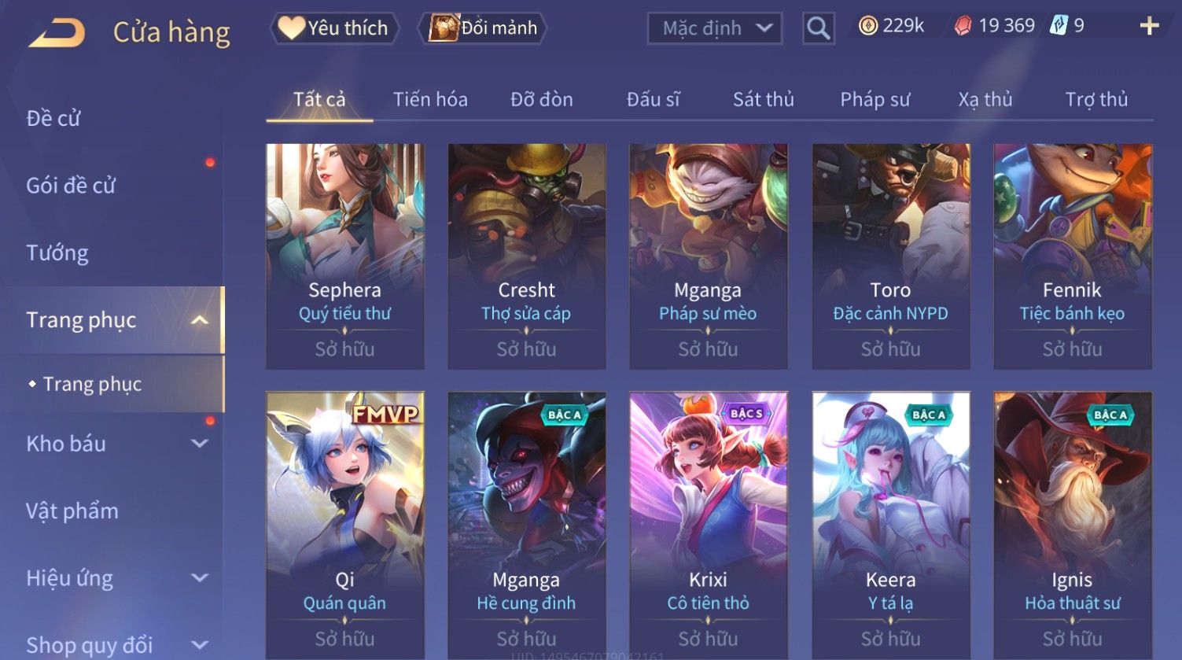Expand the Hiệu ứng sidebar section
Screen dimensions: 1182x660
pos(200,578)
